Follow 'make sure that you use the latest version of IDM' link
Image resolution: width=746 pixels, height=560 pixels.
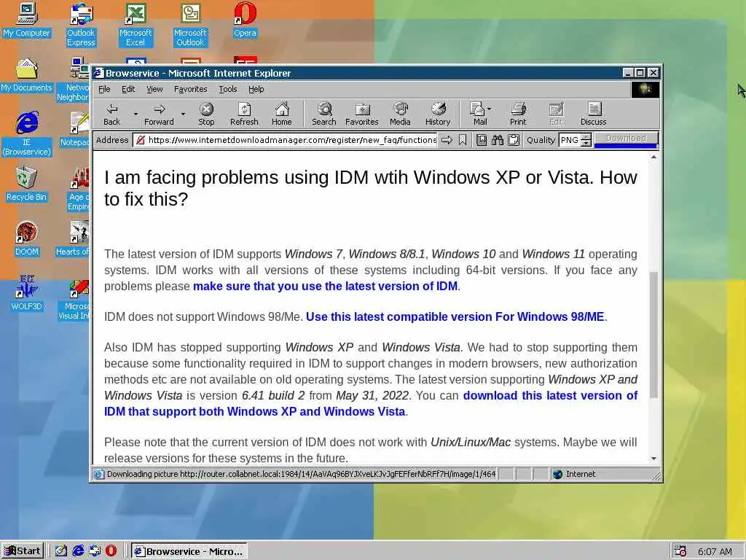coord(325,286)
